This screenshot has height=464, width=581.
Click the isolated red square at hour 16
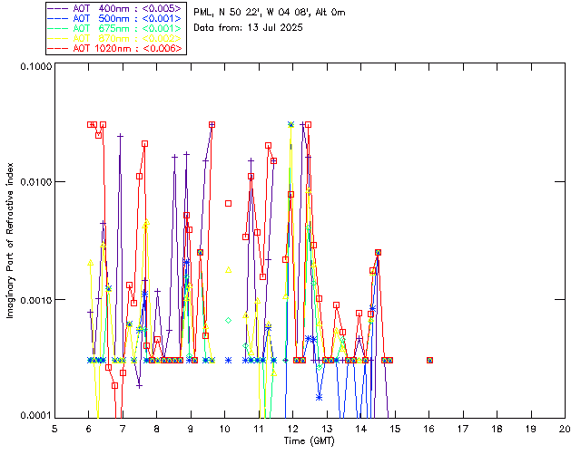click(429, 360)
